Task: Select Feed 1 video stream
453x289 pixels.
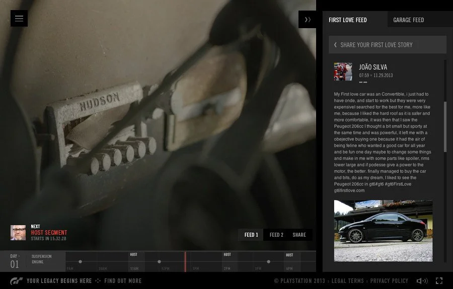Action: 251,235
